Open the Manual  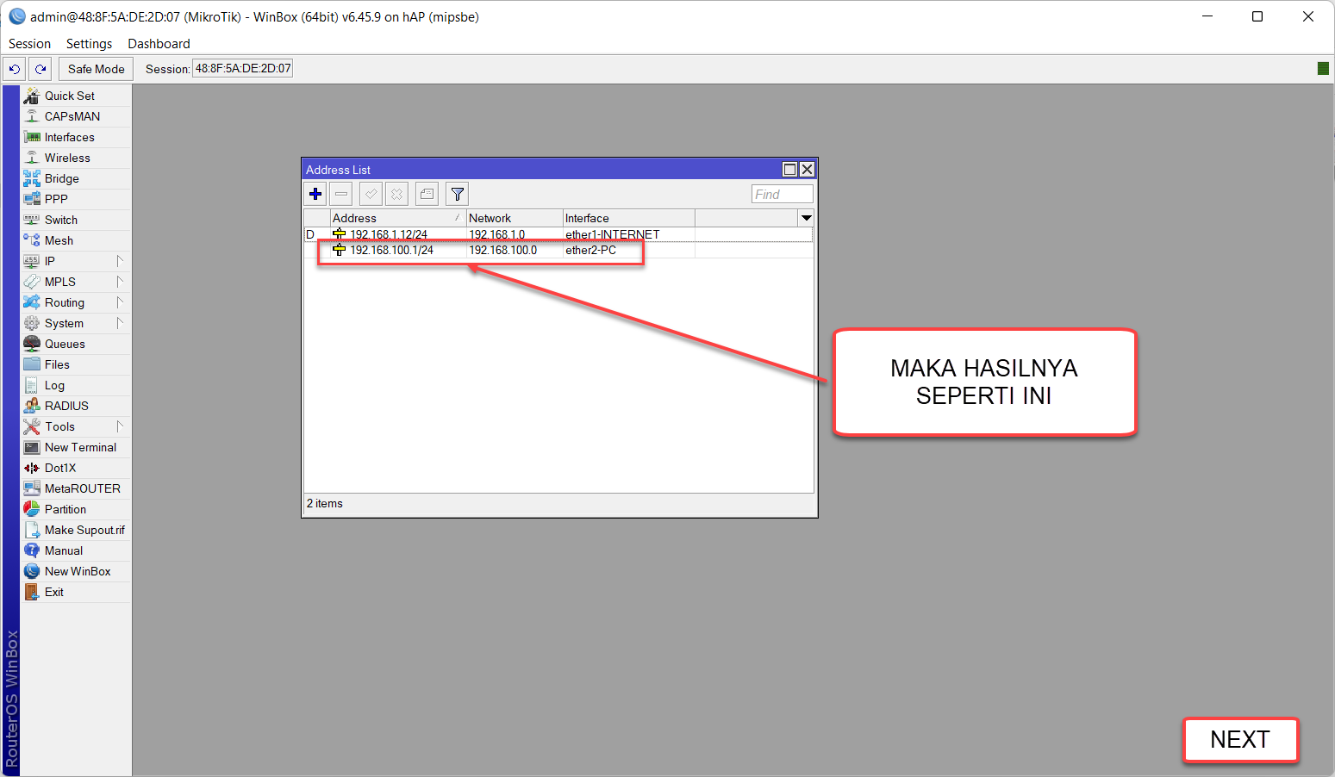click(x=76, y=550)
